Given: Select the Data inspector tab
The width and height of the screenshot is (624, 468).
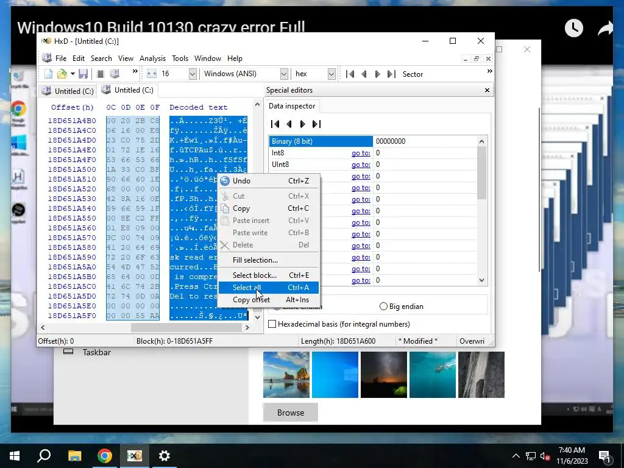Looking at the screenshot, I should click(292, 106).
